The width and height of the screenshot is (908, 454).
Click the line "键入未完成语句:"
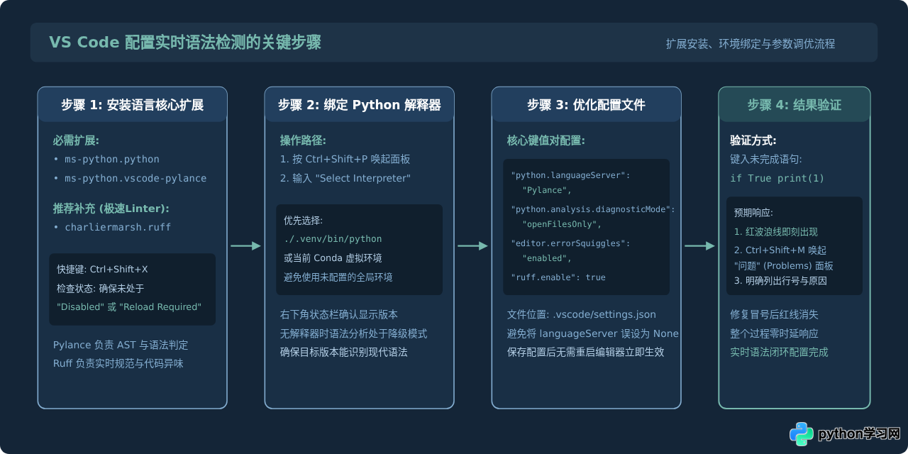[766, 160]
